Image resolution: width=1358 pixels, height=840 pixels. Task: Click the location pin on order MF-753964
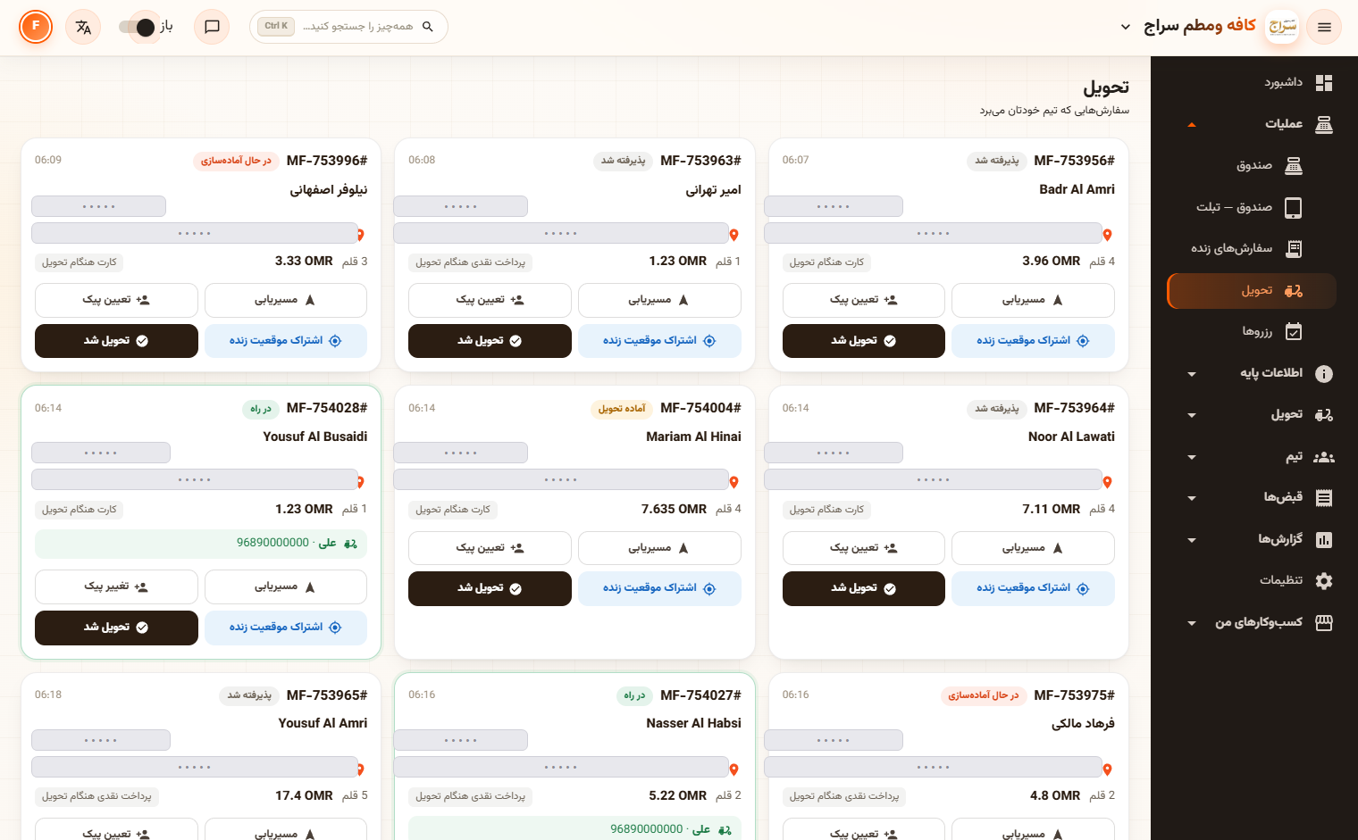[1107, 482]
